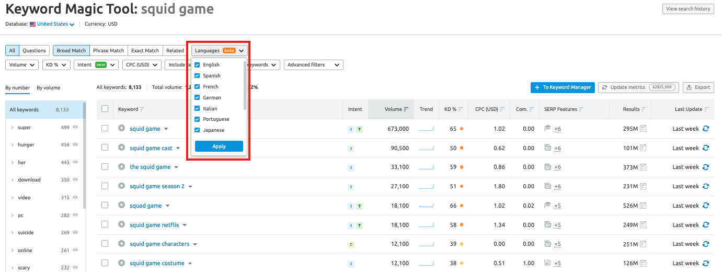The image size is (722, 272).
Task: Open SERP results icon for squid game
Action: tap(643, 129)
